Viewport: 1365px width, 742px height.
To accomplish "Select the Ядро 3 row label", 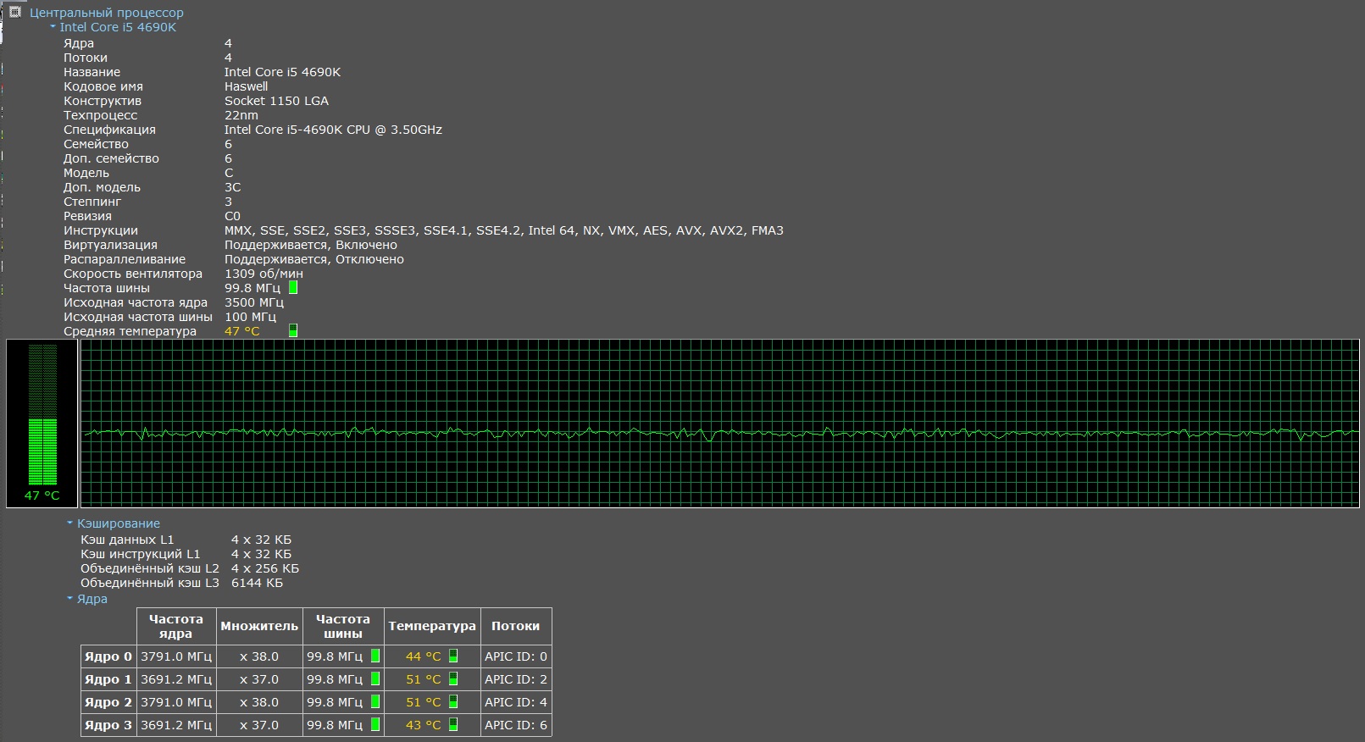I will pos(108,725).
